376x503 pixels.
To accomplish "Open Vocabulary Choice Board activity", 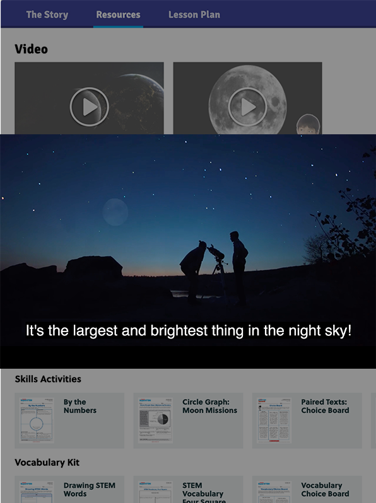I will (325, 490).
